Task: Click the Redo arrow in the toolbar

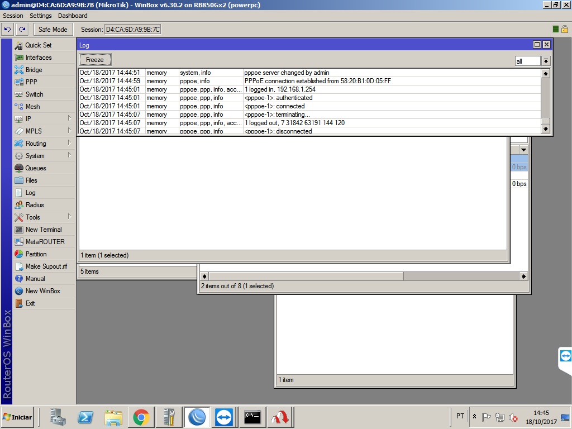Action: pos(22,30)
